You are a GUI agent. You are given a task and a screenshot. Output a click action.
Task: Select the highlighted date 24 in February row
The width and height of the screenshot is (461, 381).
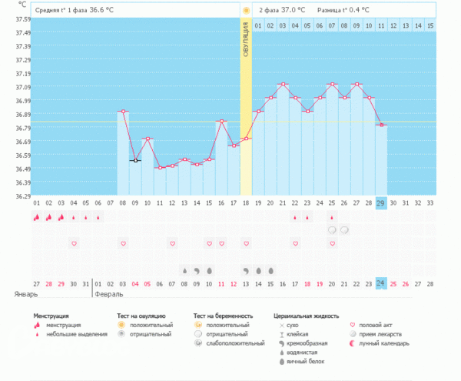[x=381, y=283]
